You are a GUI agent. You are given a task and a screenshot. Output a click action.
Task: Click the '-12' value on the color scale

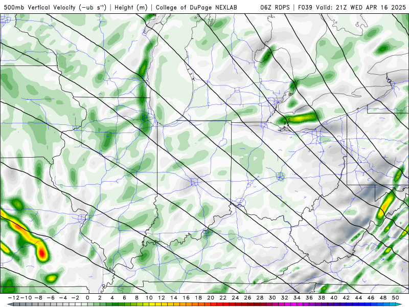click(14, 298)
